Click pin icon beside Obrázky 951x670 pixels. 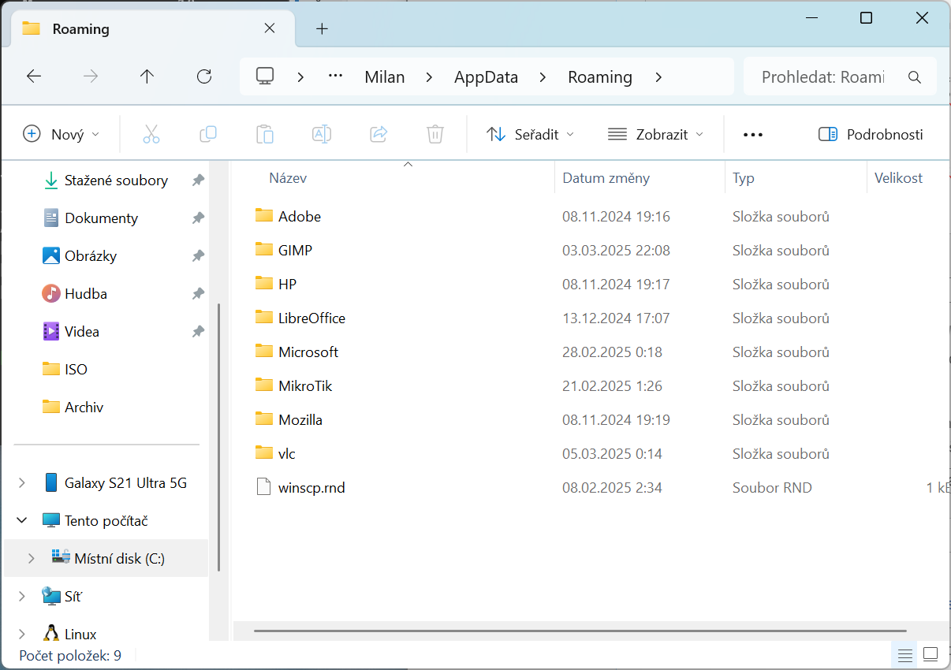click(198, 256)
